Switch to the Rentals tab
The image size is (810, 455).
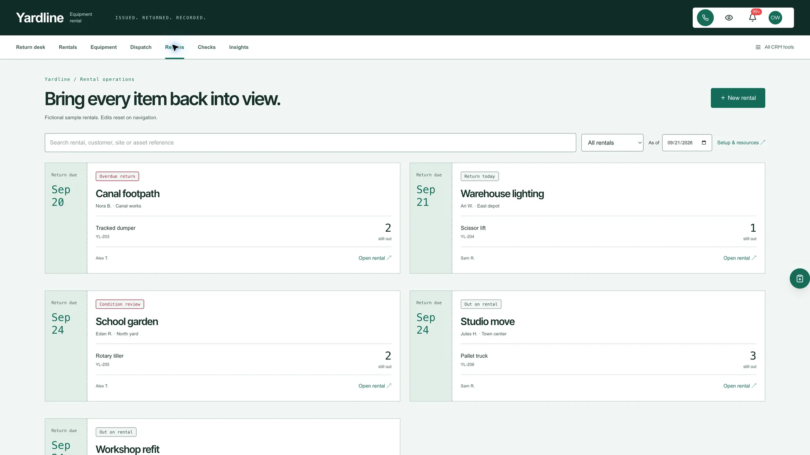[68, 47]
